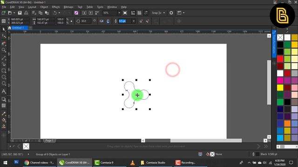
Task: Select the Ellipse tool
Action: pos(4,77)
